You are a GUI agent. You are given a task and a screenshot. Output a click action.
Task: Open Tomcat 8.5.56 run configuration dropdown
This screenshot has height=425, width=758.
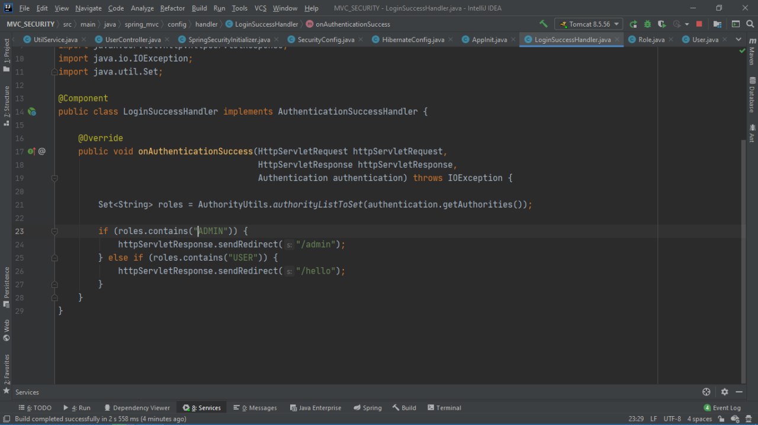(589, 24)
